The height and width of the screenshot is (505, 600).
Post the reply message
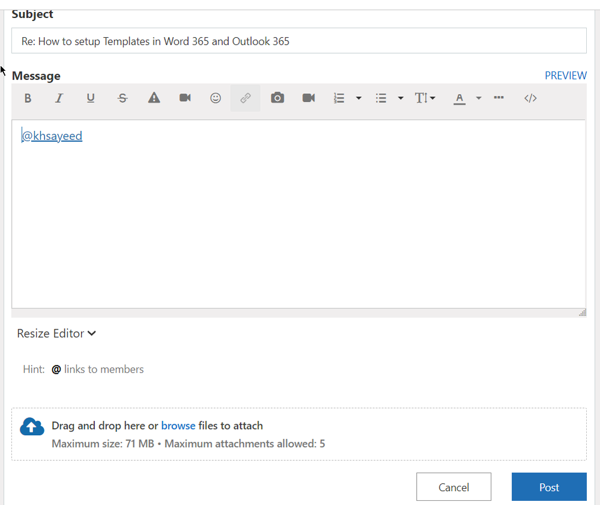549,486
